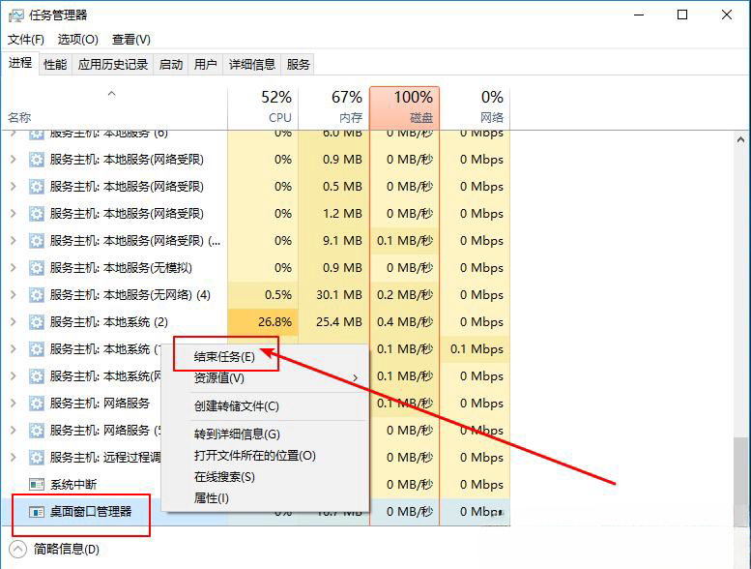
Task: Expand the 服务主机: 本地系统(网 row
Action: 14,375
